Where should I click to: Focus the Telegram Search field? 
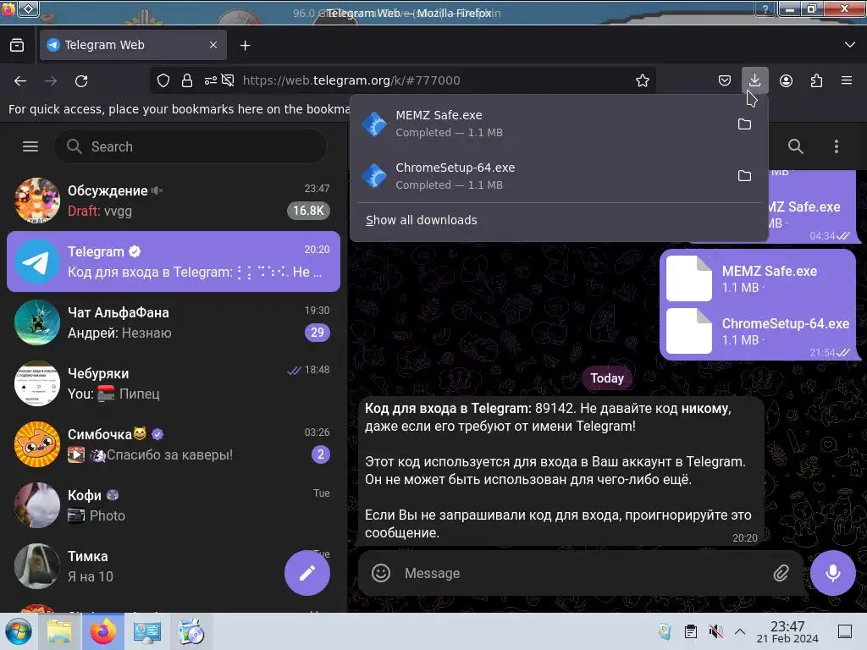pos(191,146)
